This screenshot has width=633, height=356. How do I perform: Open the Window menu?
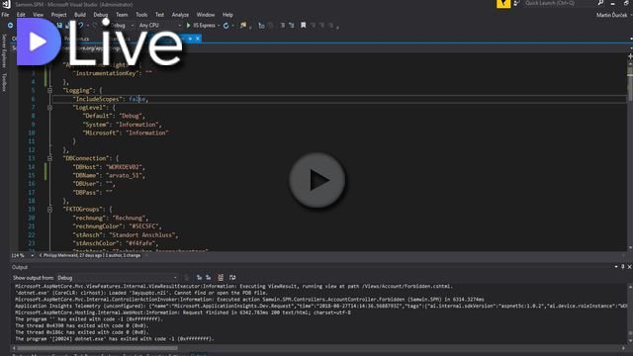[x=206, y=15]
